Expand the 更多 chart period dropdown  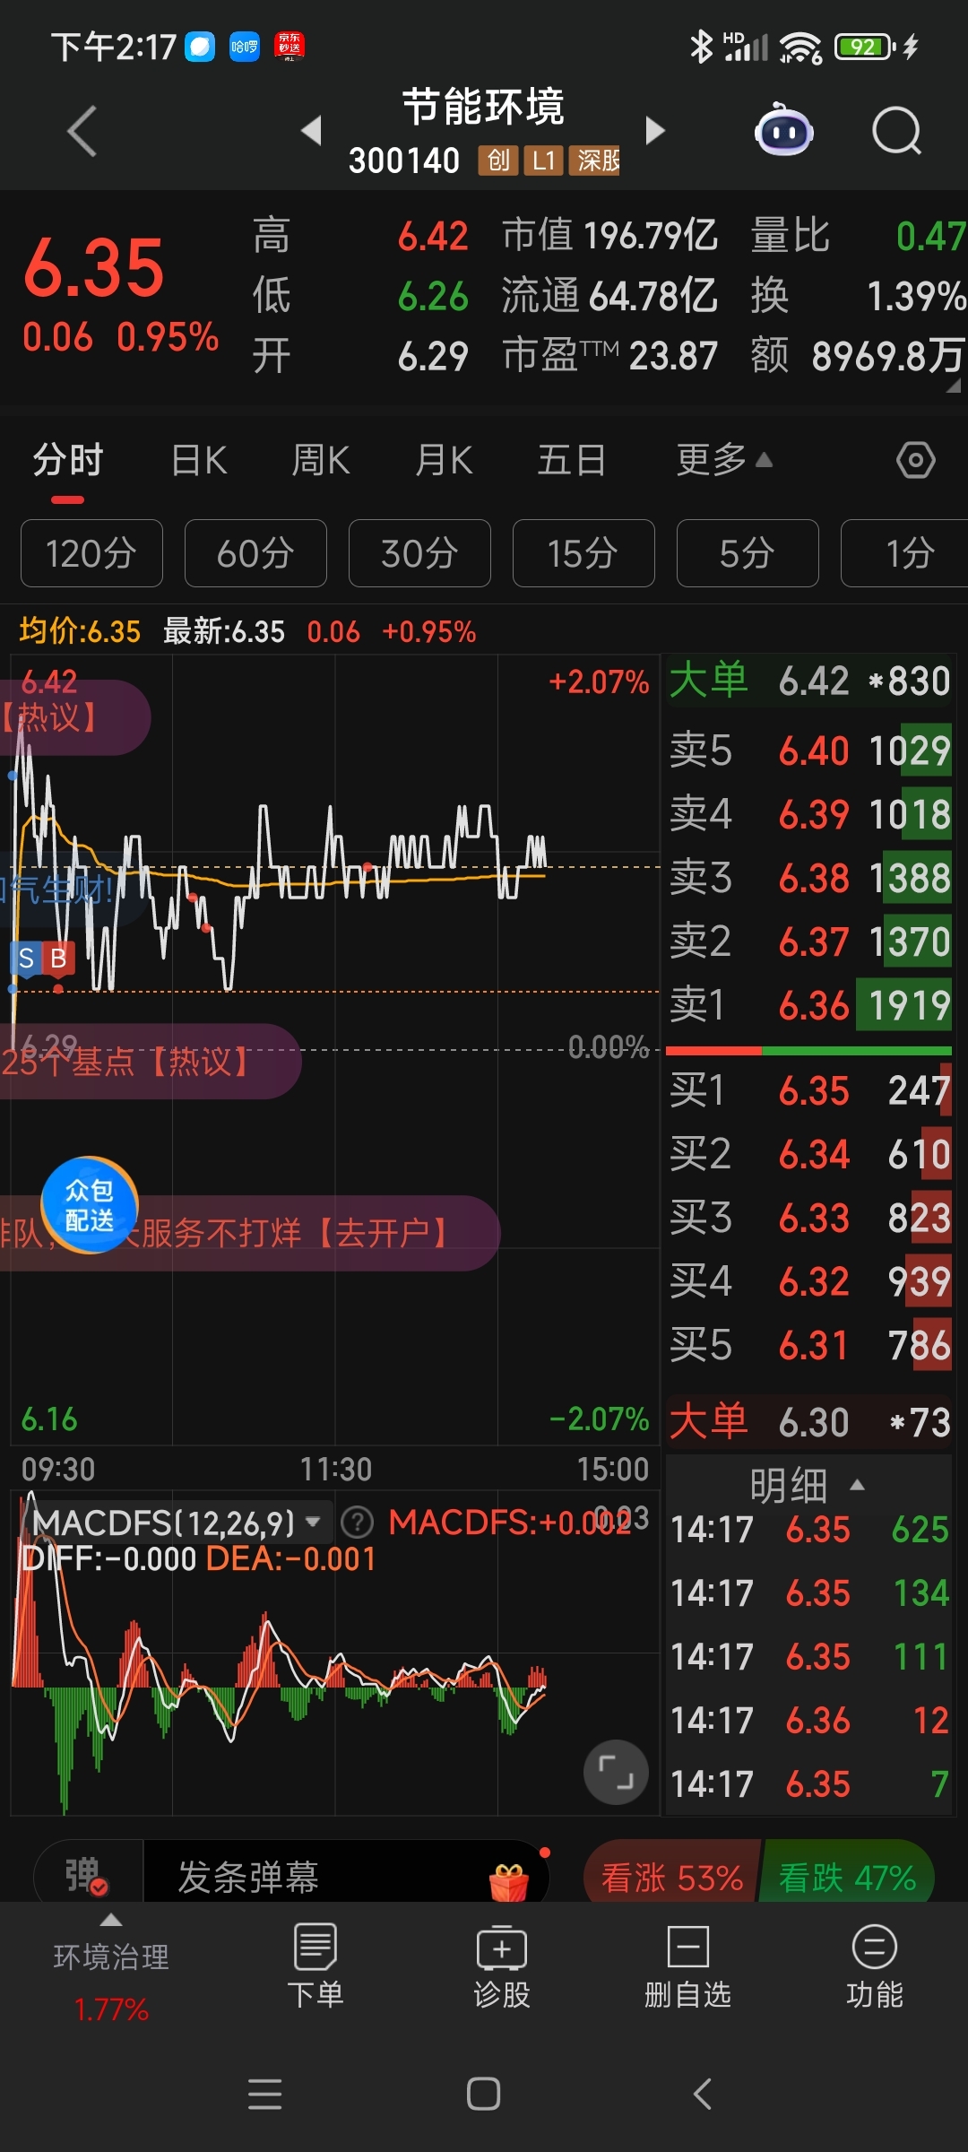[724, 460]
